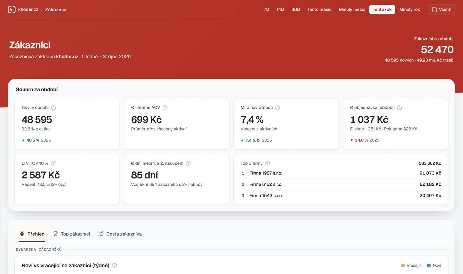Click the trophy icon on Top zákazníci tab
The height and width of the screenshot is (274, 463).
55,234
